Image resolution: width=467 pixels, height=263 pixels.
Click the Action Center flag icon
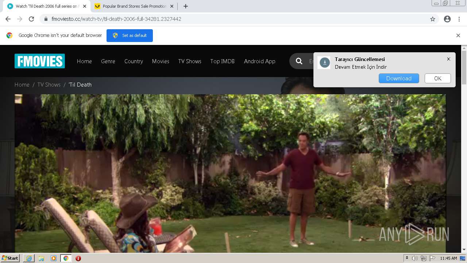pyautogui.click(x=432, y=258)
